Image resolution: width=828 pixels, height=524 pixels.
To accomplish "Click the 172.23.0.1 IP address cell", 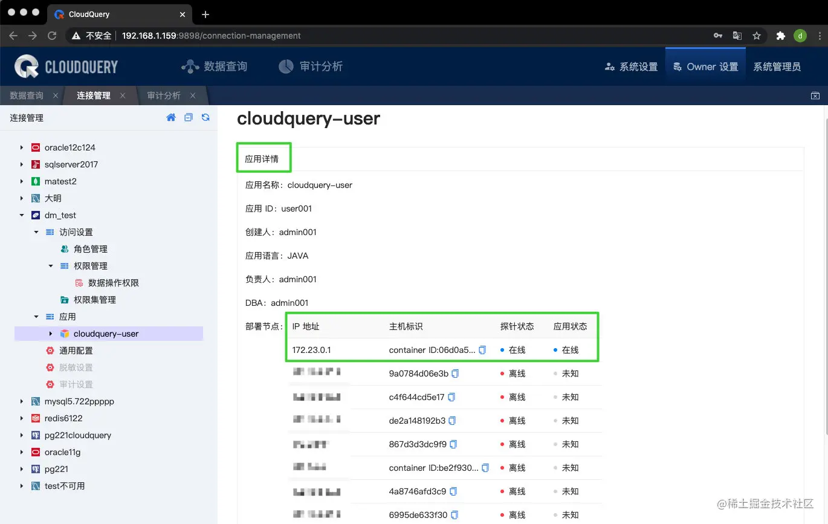I will point(311,350).
